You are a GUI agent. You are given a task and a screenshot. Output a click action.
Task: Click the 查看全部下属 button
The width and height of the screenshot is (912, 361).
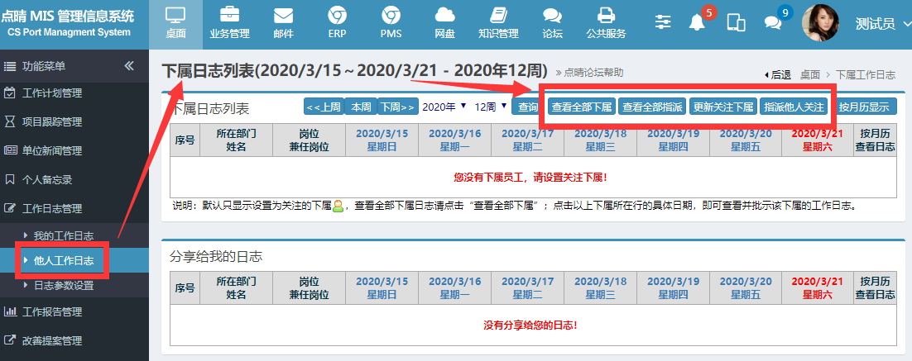pyautogui.click(x=582, y=107)
